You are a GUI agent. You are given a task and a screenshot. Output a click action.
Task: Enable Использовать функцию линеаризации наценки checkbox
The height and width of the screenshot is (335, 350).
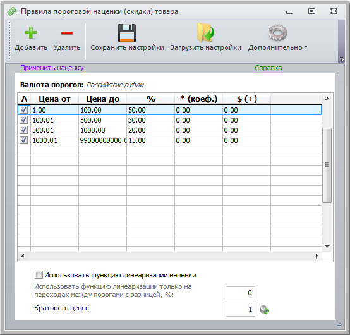pos(39,275)
